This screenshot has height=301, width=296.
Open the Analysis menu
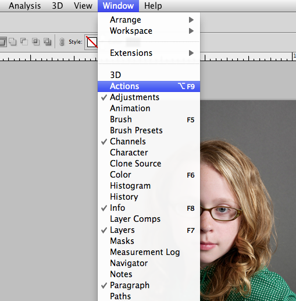(25, 6)
